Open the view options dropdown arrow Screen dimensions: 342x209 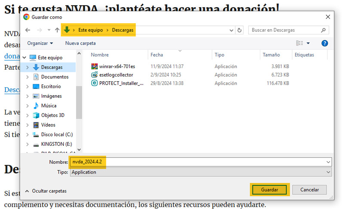click(308, 43)
